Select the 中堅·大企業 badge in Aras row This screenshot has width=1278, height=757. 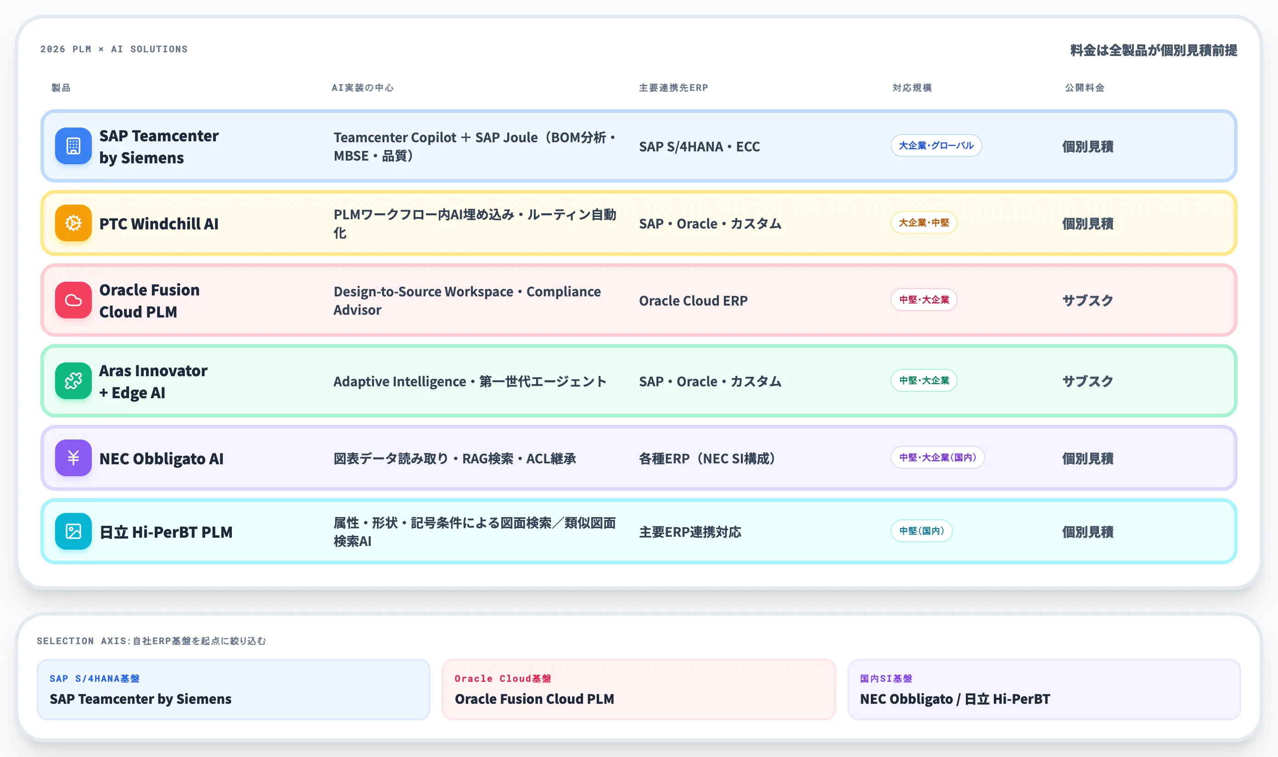point(923,380)
